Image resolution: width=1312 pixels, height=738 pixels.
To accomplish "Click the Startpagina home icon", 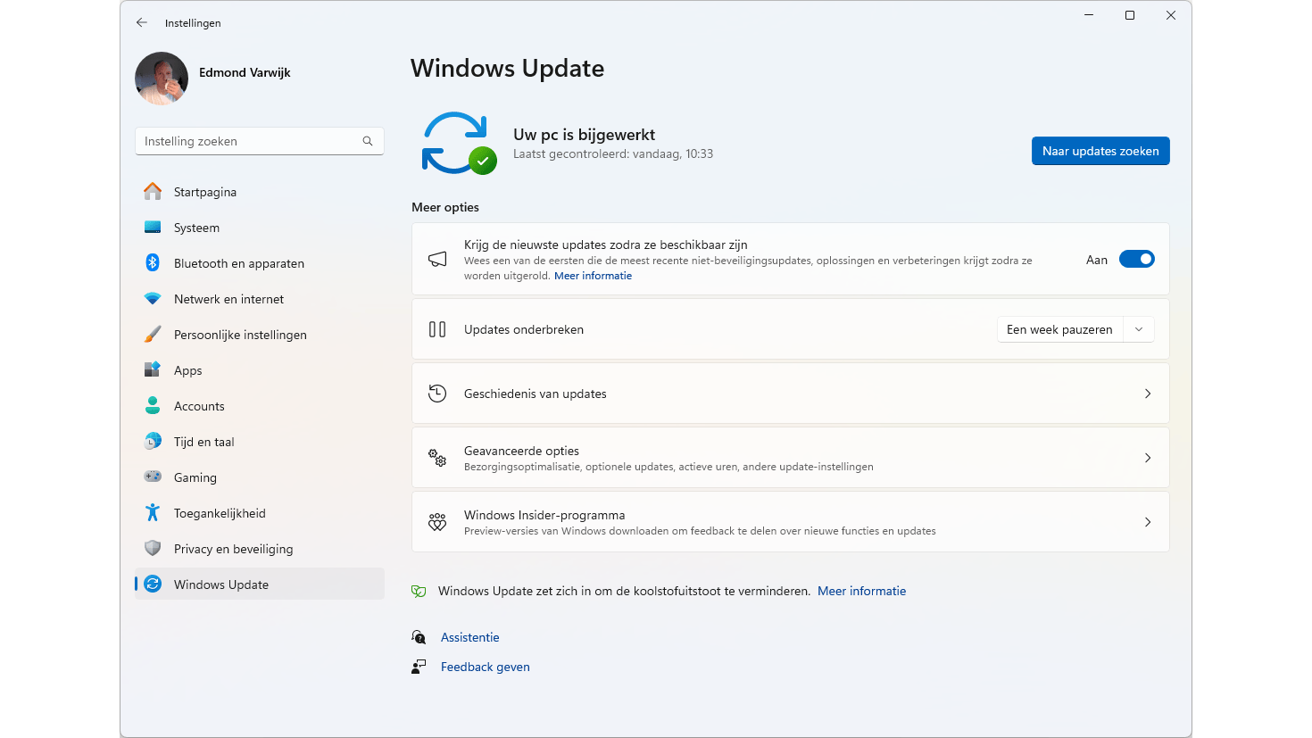I will pyautogui.click(x=153, y=192).
